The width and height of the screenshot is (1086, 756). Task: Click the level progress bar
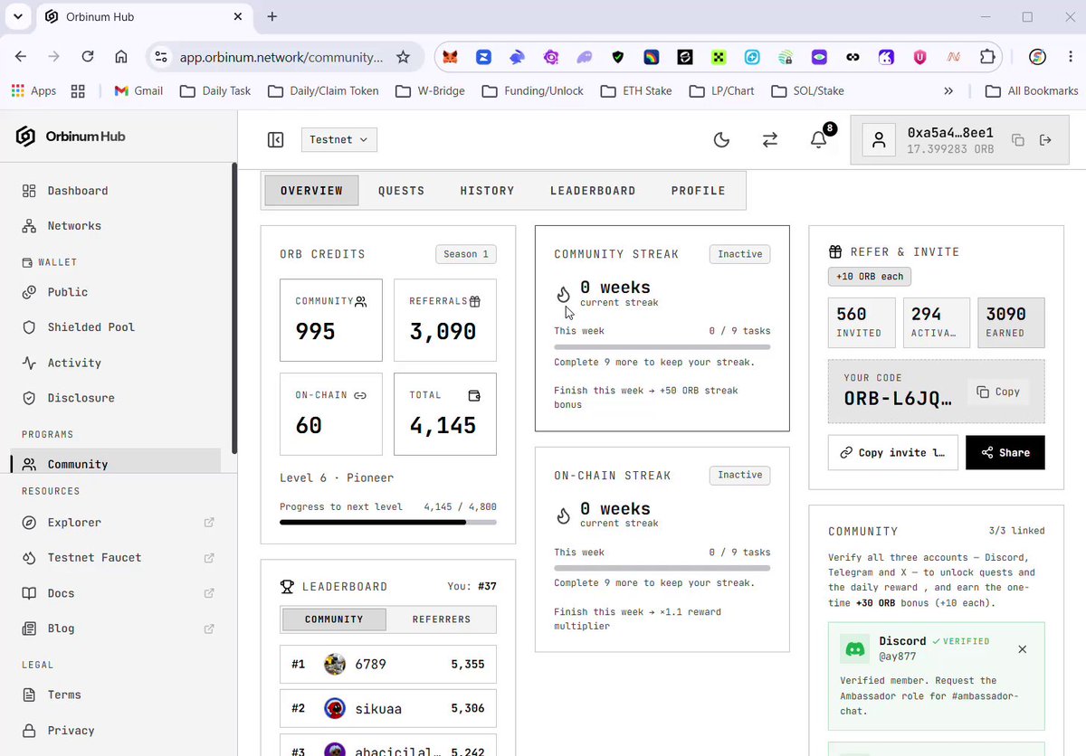click(x=388, y=522)
